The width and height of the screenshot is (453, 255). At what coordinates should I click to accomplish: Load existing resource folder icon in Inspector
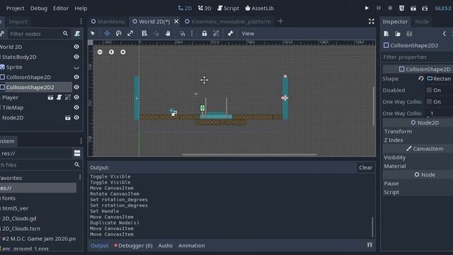click(x=398, y=34)
